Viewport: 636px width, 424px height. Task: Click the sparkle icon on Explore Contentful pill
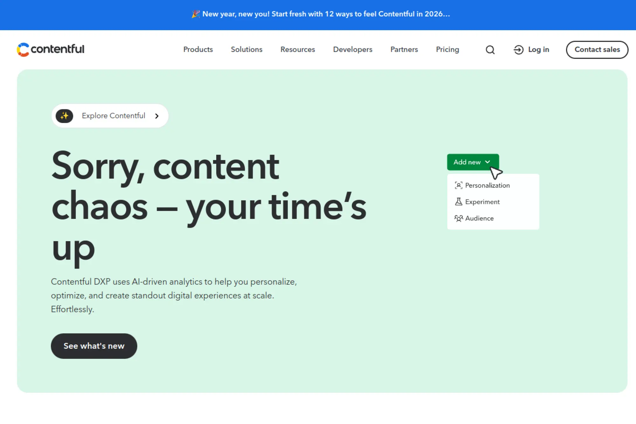coord(64,116)
